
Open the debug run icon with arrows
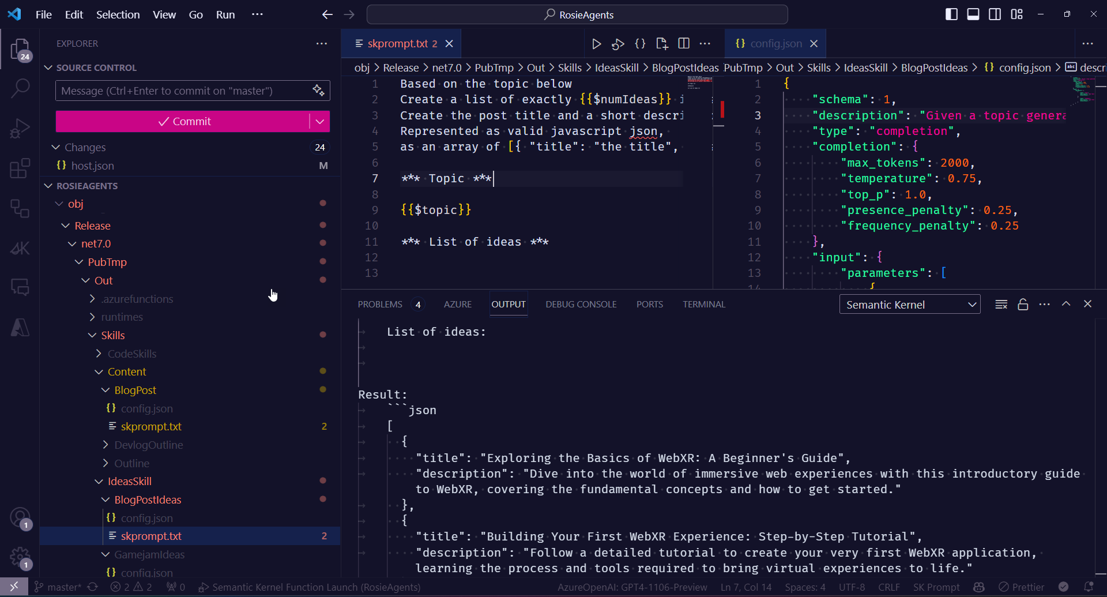pyautogui.click(x=618, y=44)
